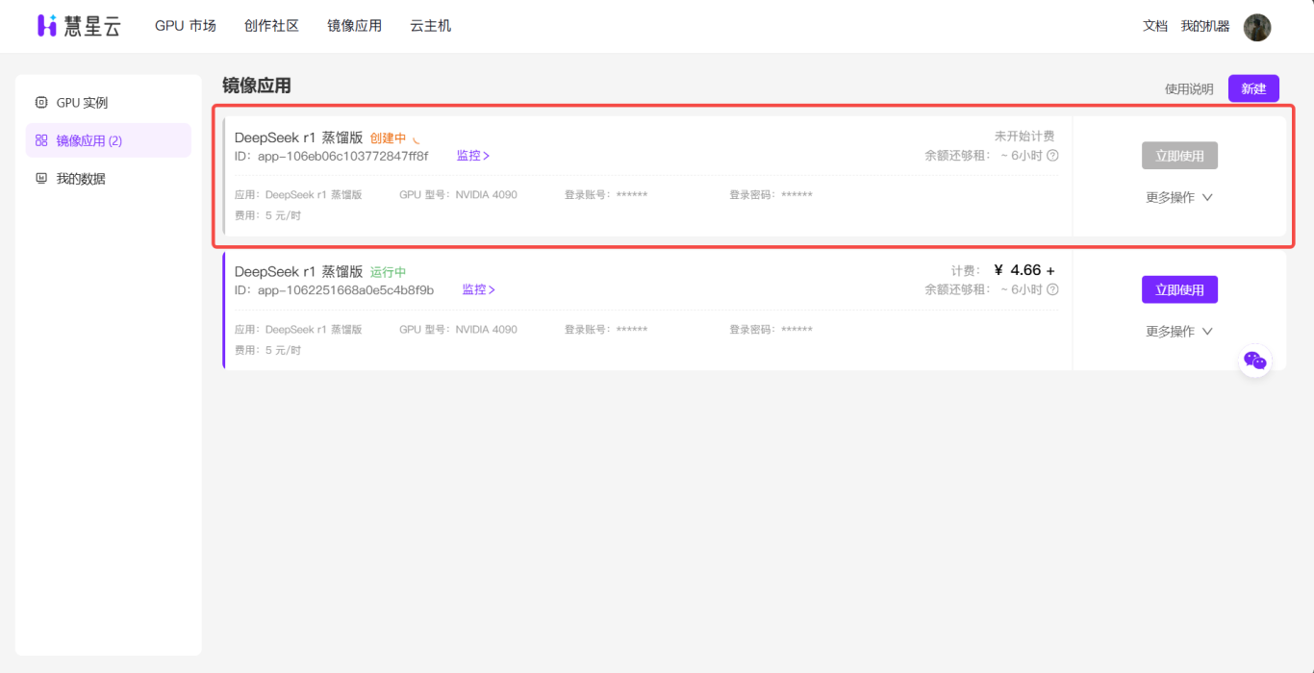Click the running app's DeepSeek r1 蒸馏版 title

(299, 272)
